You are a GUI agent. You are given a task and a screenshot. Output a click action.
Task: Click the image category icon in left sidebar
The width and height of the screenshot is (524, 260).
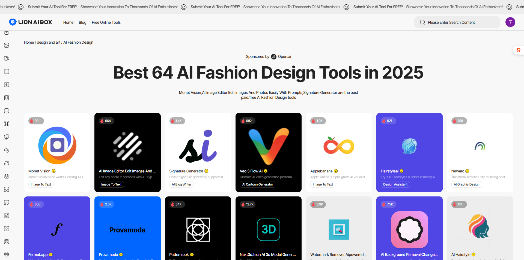tap(7, 45)
